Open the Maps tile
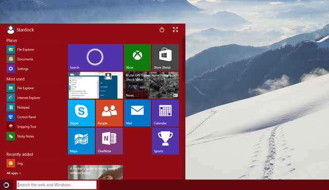Image resolution: width=329 pixels, height=190 pixels. (81, 141)
